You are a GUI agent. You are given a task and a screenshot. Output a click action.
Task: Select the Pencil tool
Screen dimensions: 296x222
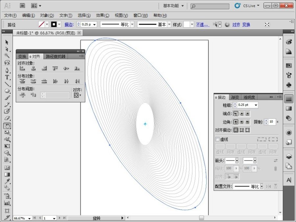[x=7, y=104]
